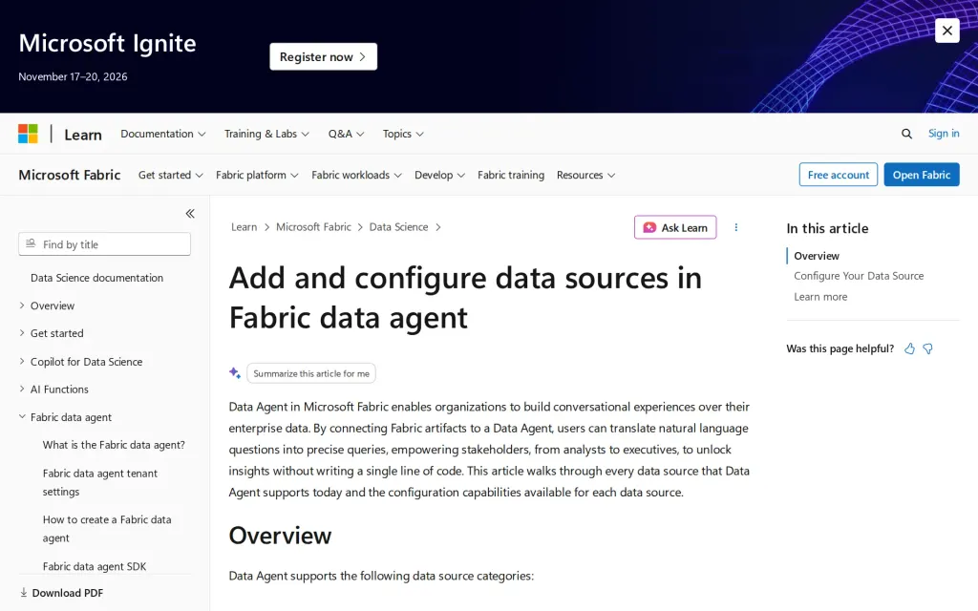
Task: Click the filter icon in Find by title
Action: [31, 243]
